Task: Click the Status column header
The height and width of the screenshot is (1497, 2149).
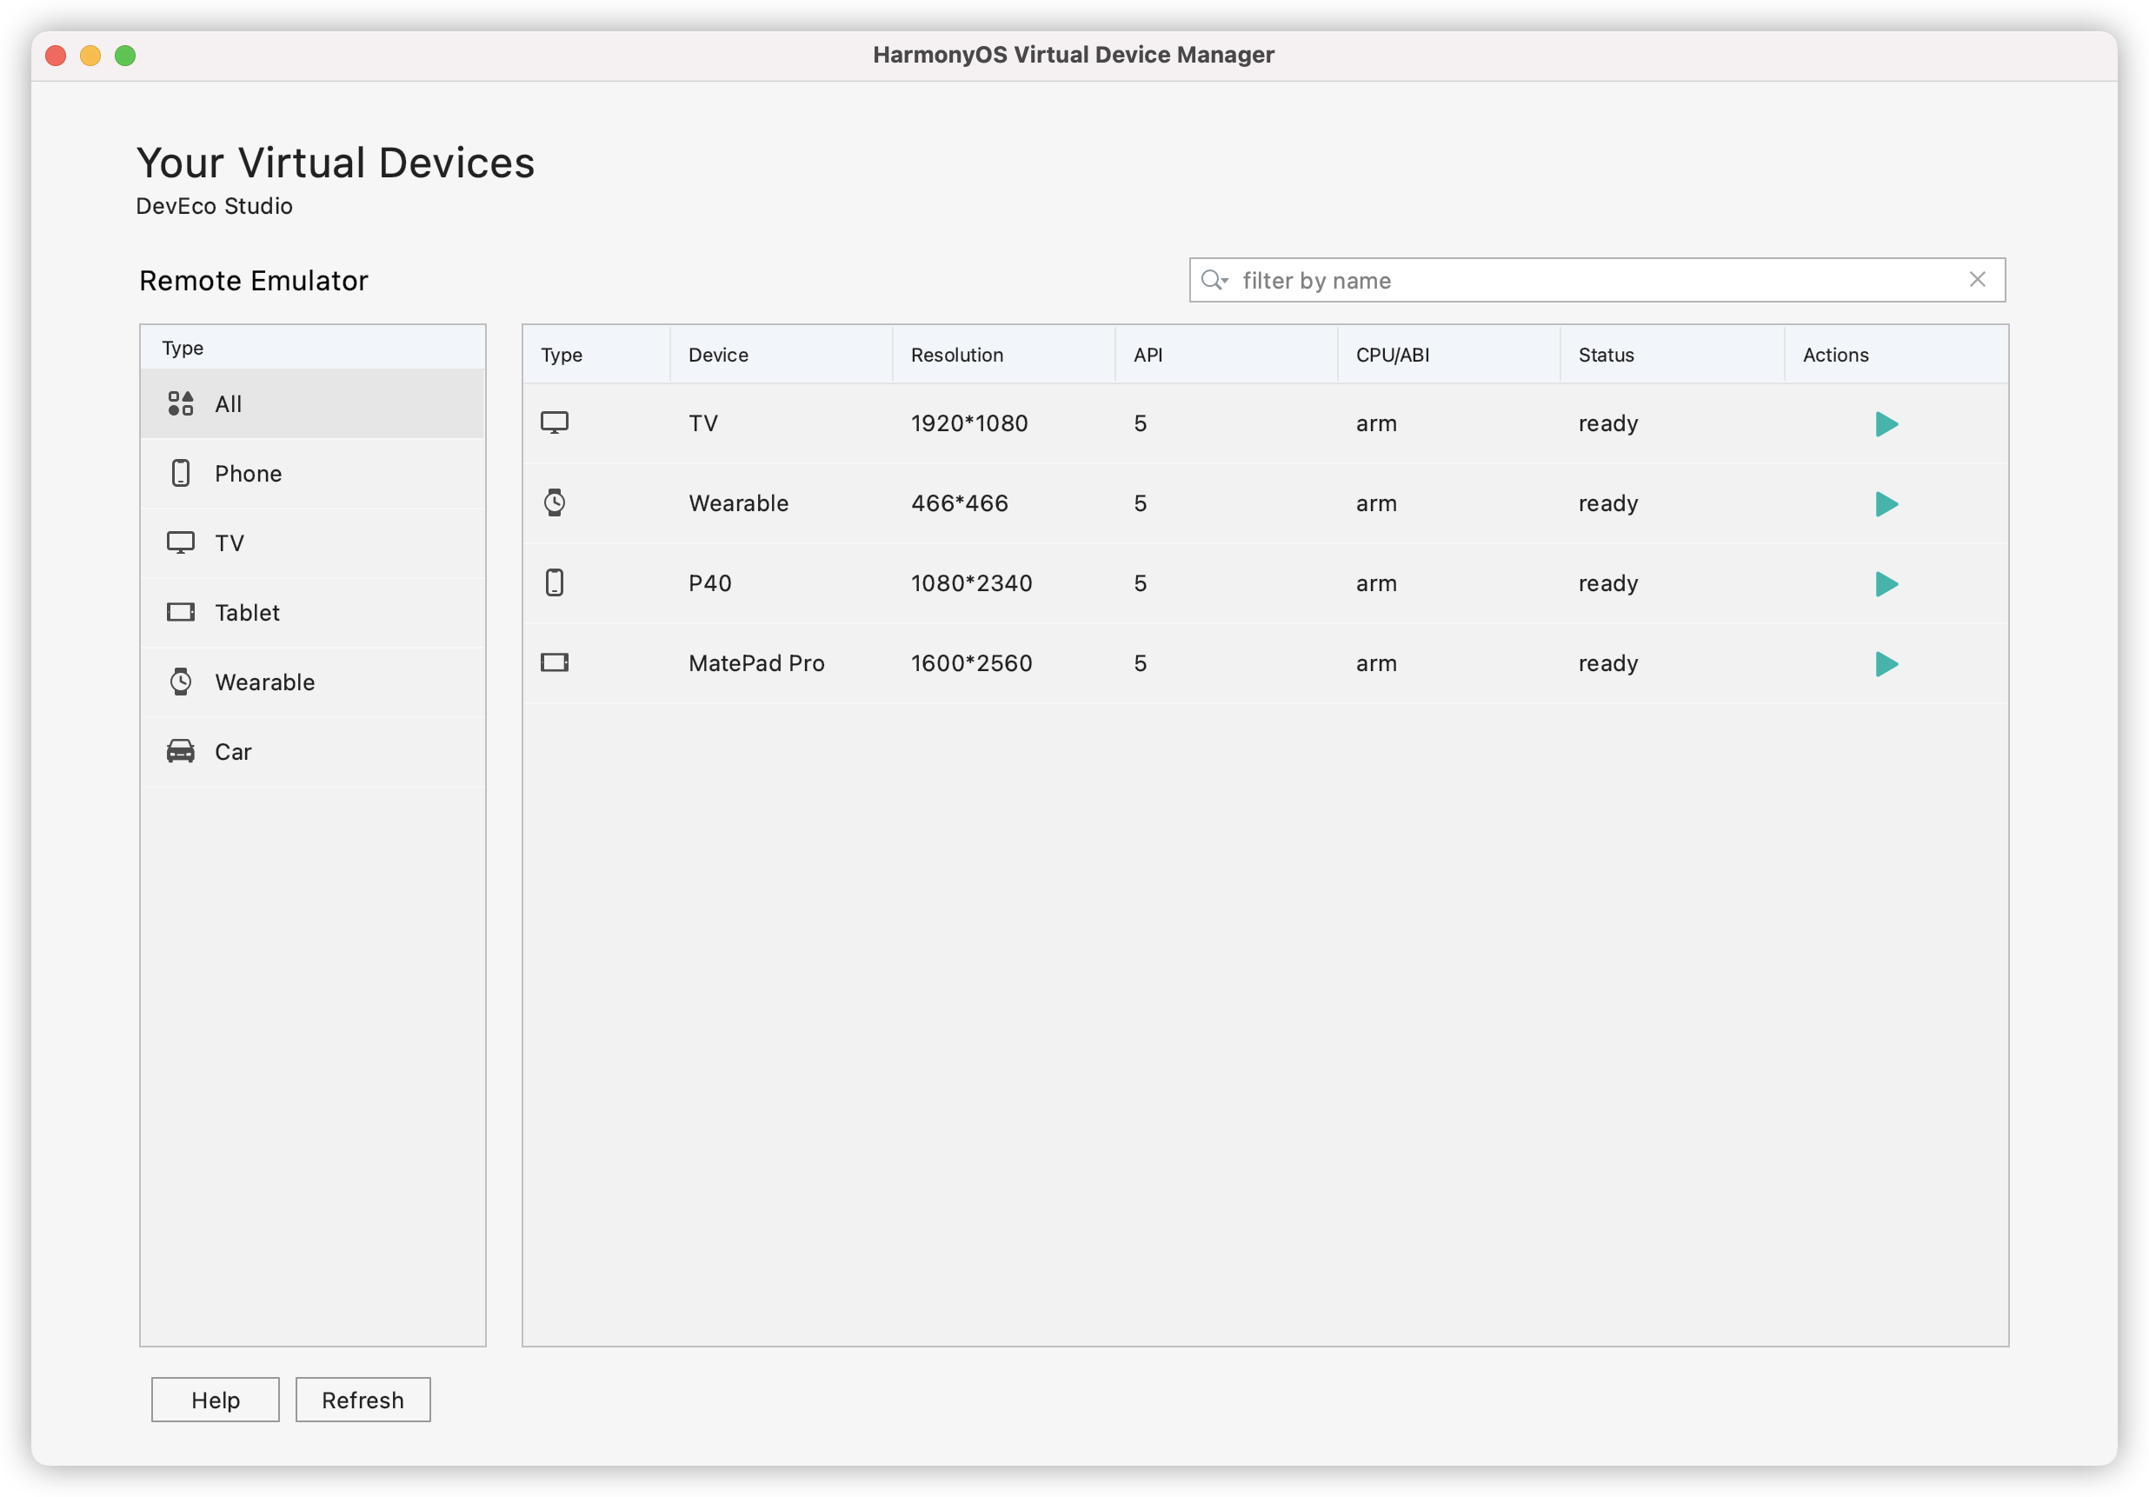Action: tap(1605, 355)
